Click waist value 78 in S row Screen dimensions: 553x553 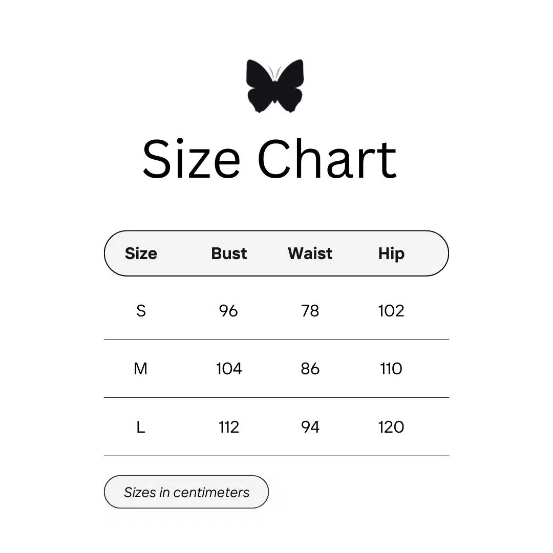point(310,311)
